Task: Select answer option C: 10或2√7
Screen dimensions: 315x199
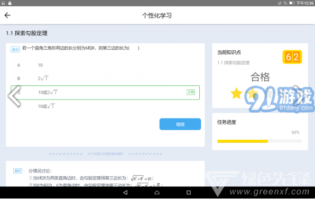Action: point(105,93)
